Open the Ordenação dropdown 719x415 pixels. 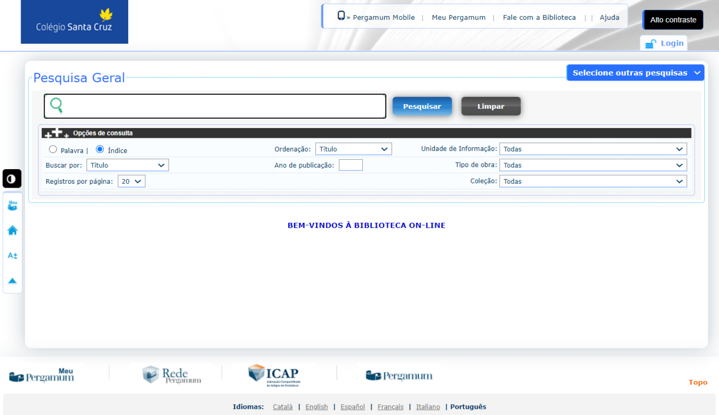click(353, 149)
